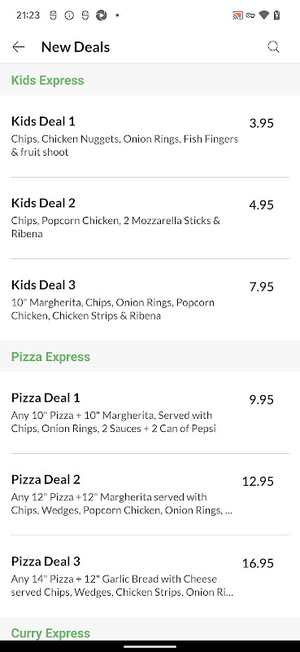Select Kids Deal 2 item
Image resolution: width=300 pixels, height=652 pixels.
point(150,218)
